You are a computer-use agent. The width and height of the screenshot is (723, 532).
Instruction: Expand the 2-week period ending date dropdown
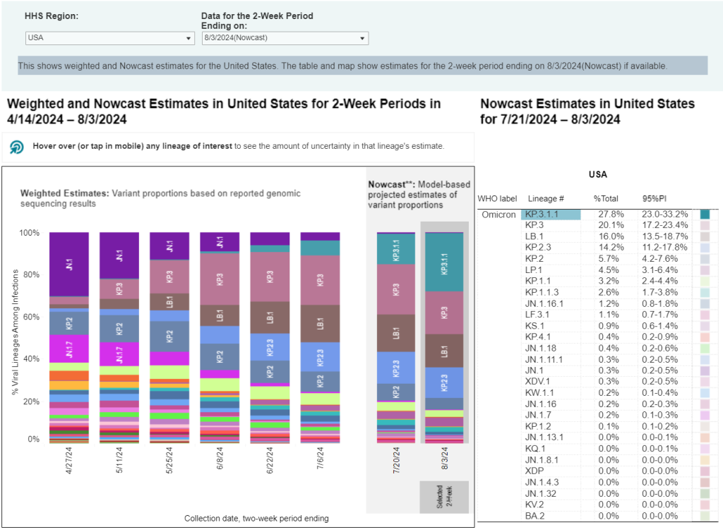point(285,38)
